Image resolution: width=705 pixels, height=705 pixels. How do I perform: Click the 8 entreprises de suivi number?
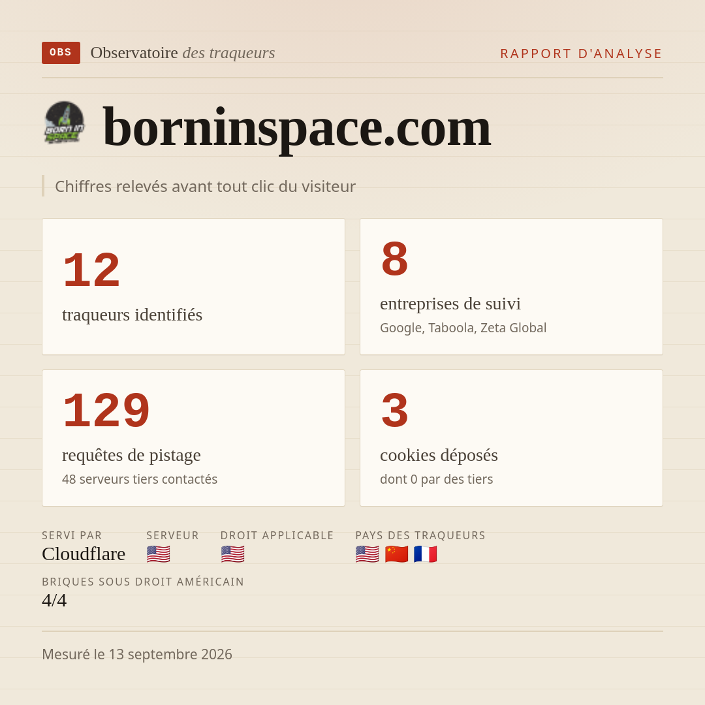[x=394, y=259]
